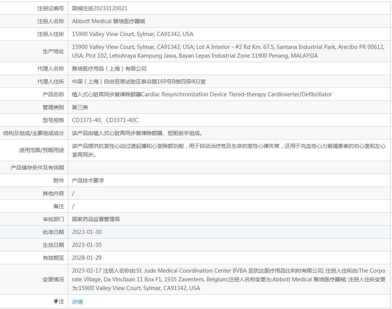Screen dimensions: 392x309
Task: Select the composition text mentioning 扭矩扳手
Action: click(137, 133)
